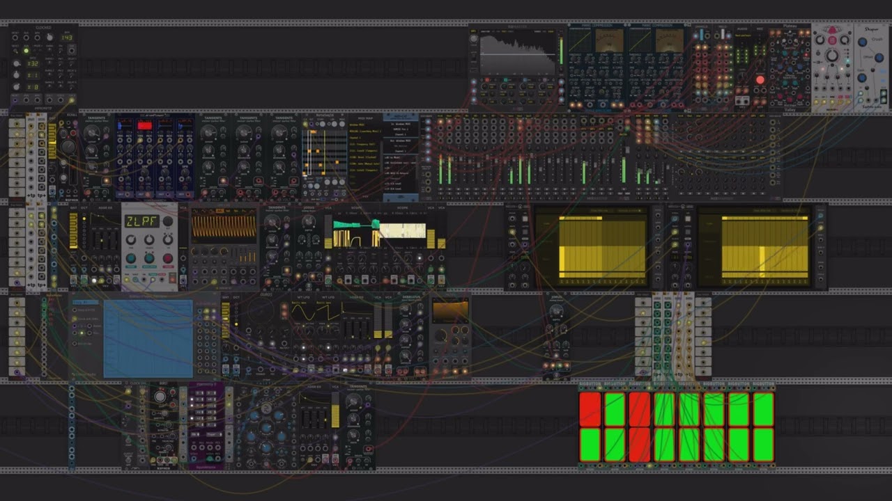The height and width of the screenshot is (501, 892).
Task: Click the large knob on Recall module
Action: point(68,147)
